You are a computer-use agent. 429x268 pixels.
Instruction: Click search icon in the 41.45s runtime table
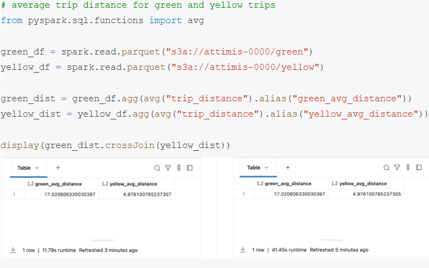387,168
